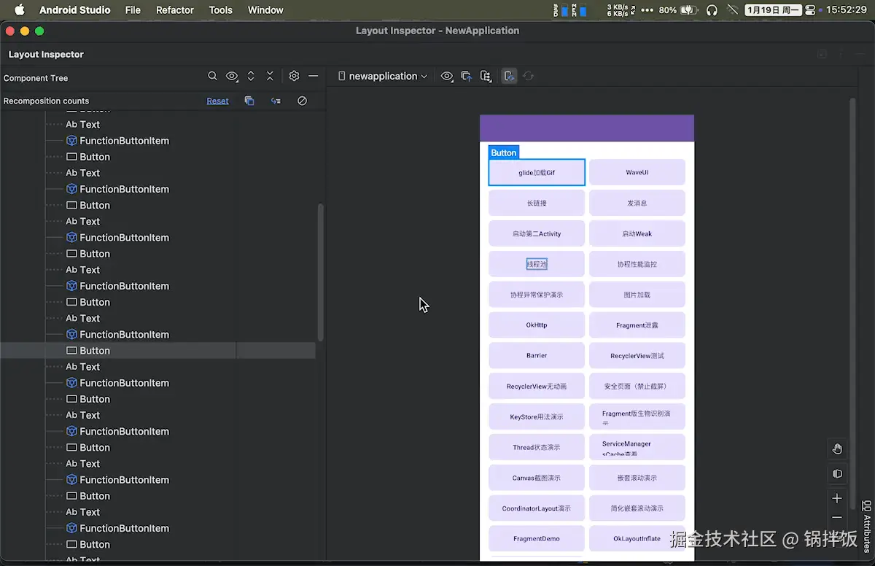
Task: Select the FragmentDemo item in the preview
Action: click(x=537, y=538)
